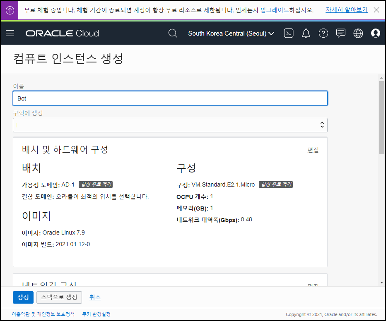386x321 pixels.
Task: Open the search magnifier
Action: 173,33
